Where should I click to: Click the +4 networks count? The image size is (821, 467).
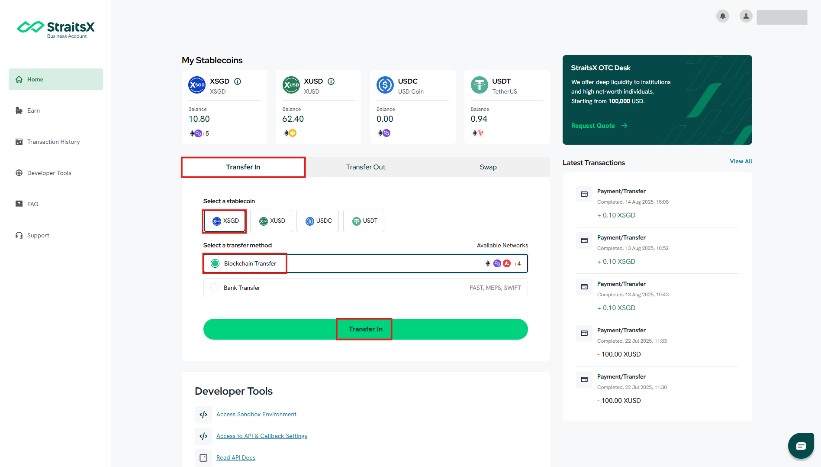(518, 263)
